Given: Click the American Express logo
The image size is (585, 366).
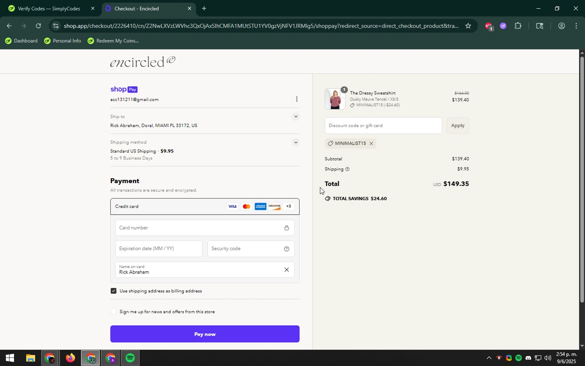Looking at the screenshot, I should coord(261,206).
